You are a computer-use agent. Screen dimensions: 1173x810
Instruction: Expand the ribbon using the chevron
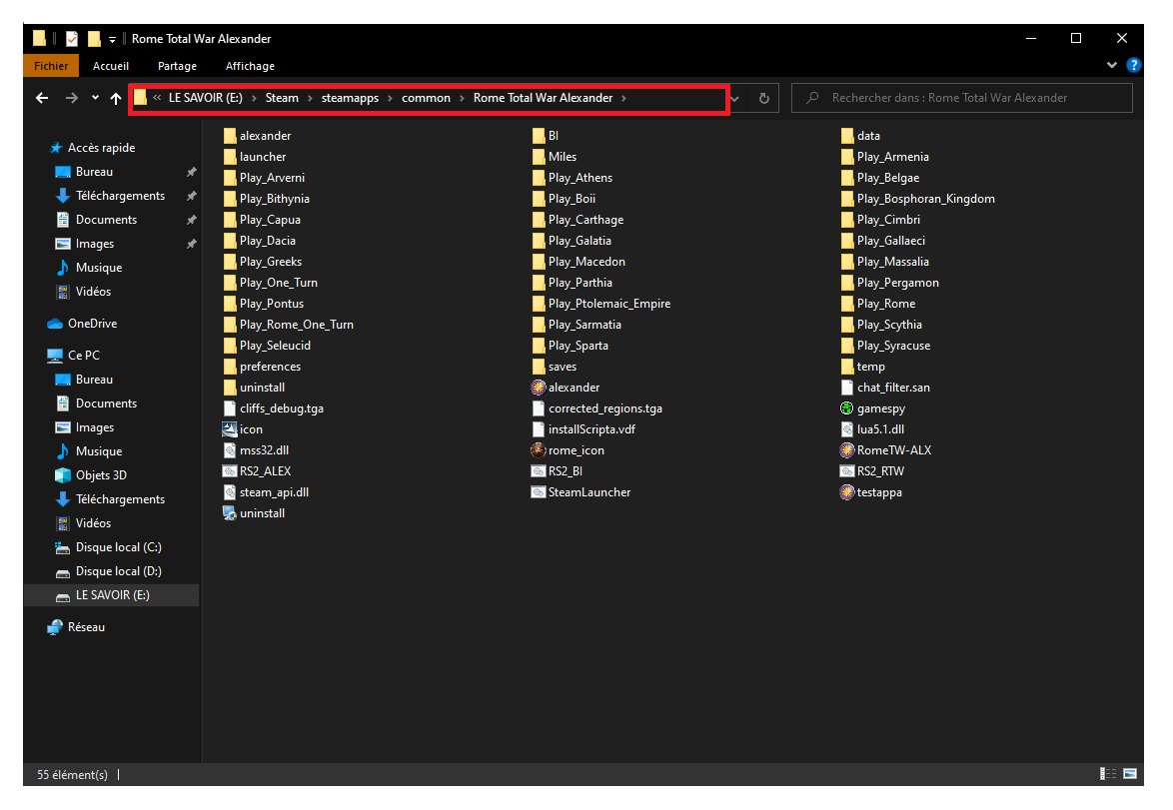pos(1112,65)
